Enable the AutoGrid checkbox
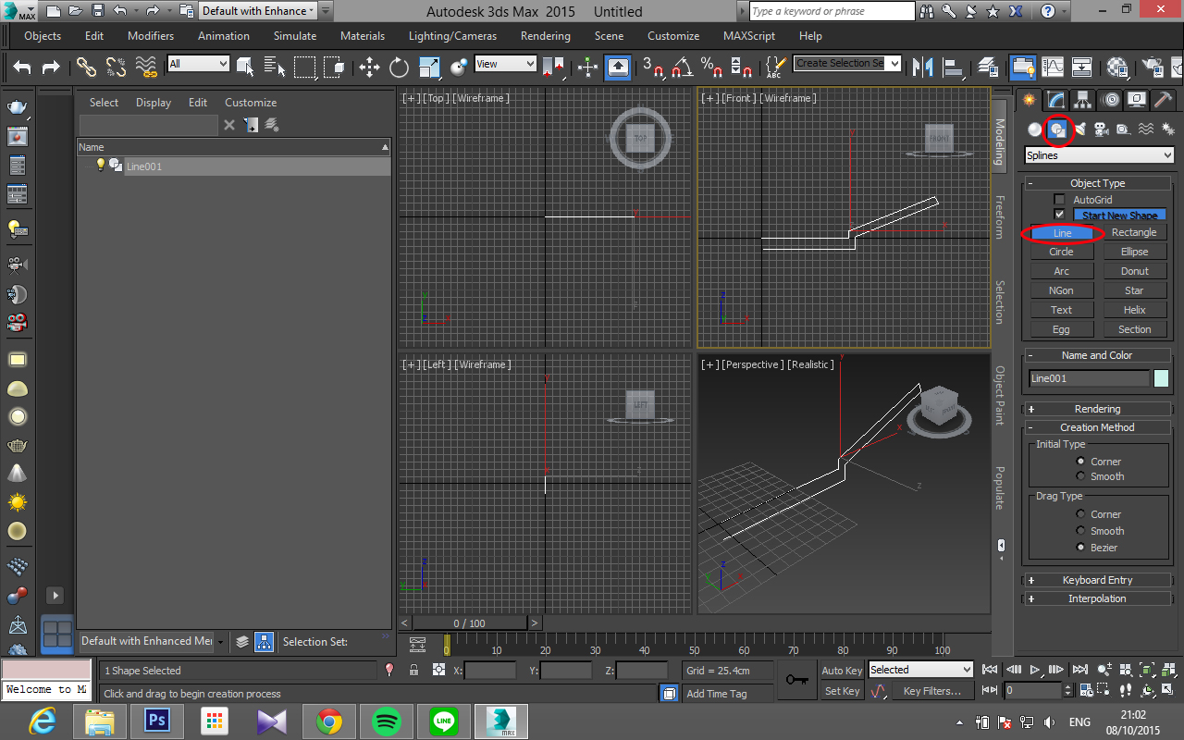The height and width of the screenshot is (740, 1184). [1058, 199]
